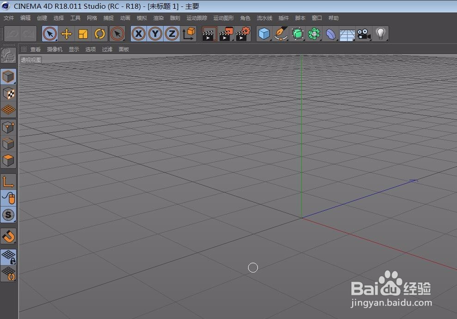Image resolution: width=457 pixels, height=319 pixels.
Task: Add a Cube primitive object
Action: [264, 34]
